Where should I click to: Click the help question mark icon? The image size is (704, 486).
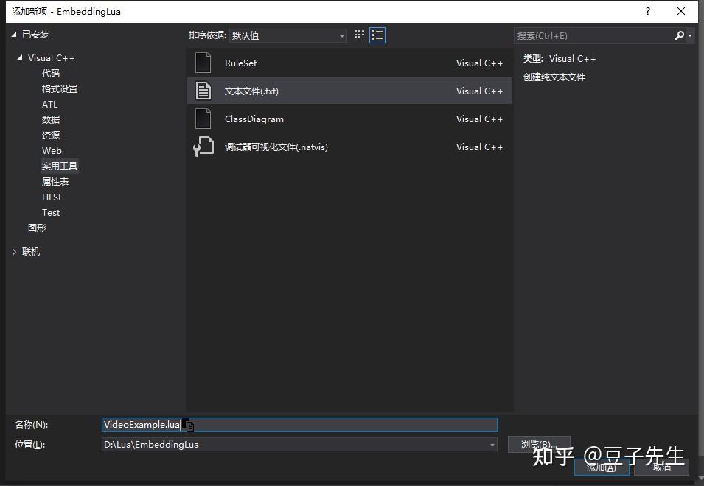point(647,11)
